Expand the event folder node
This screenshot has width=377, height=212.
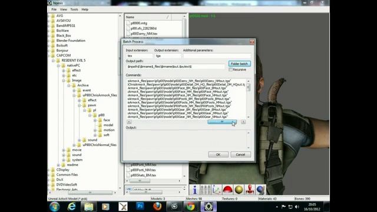(74, 90)
